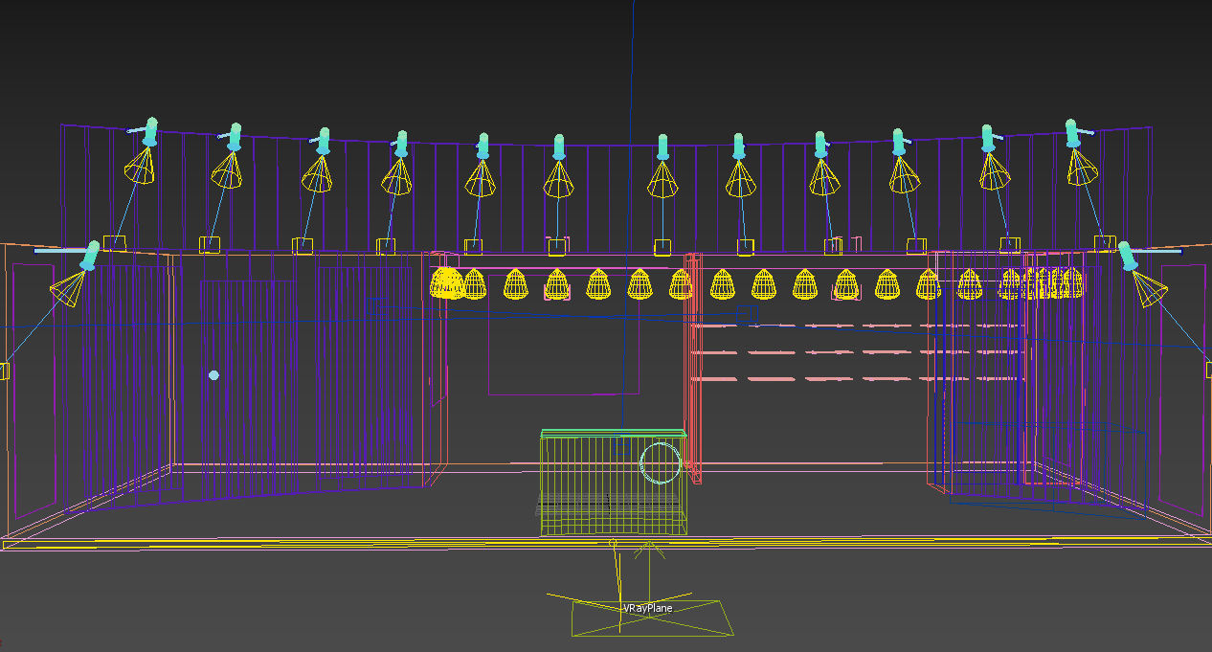Click the light blue sphere helper on the left wall

pyautogui.click(x=213, y=375)
